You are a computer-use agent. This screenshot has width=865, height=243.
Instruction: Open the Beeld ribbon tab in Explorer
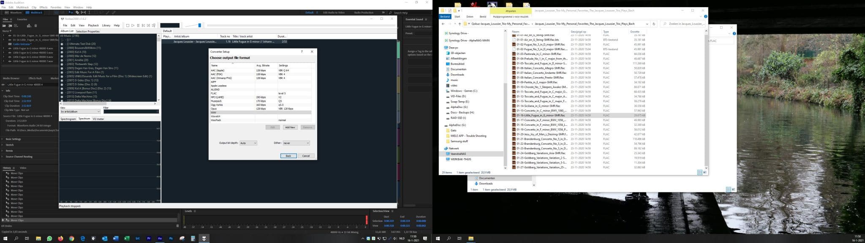point(483,17)
